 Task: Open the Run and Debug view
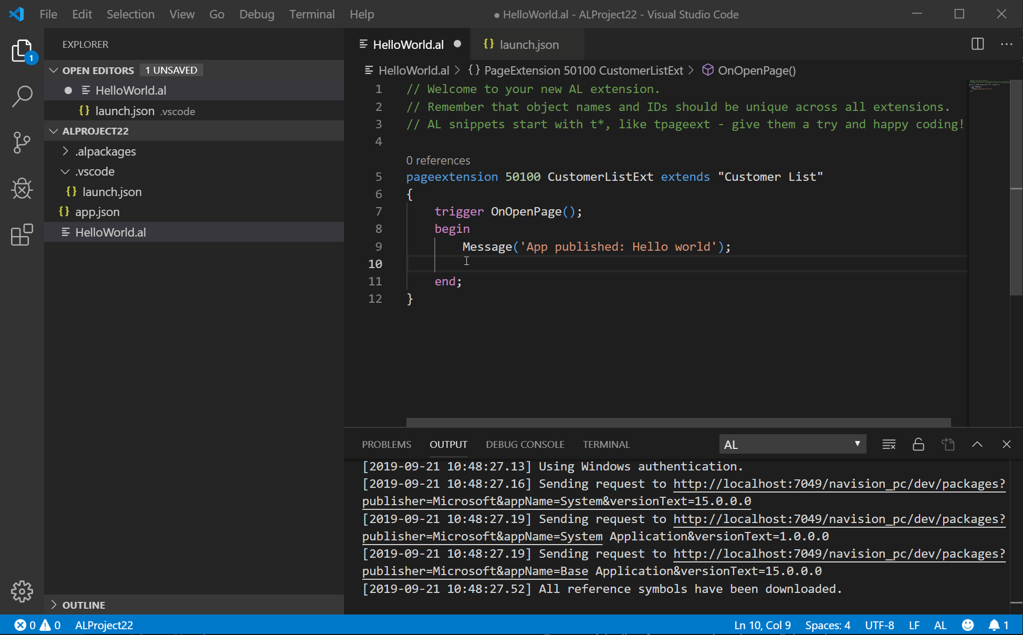click(22, 189)
